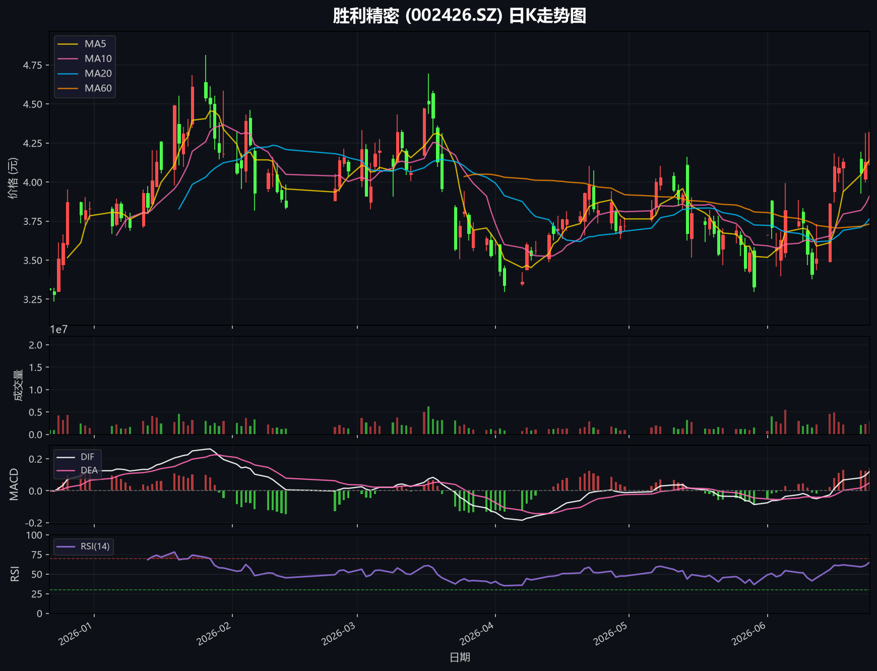Click the 75 RSI axis tick label
This screenshot has width=877, height=671.
(x=38, y=555)
